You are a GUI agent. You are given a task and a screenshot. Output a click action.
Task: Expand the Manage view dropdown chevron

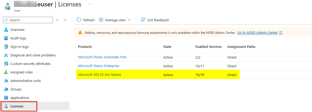(x=129, y=20)
